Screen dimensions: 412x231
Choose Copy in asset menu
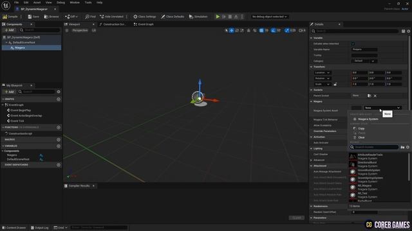point(361,128)
